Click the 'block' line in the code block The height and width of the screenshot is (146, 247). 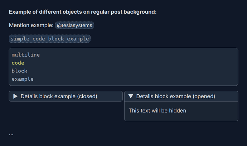tap(19, 71)
